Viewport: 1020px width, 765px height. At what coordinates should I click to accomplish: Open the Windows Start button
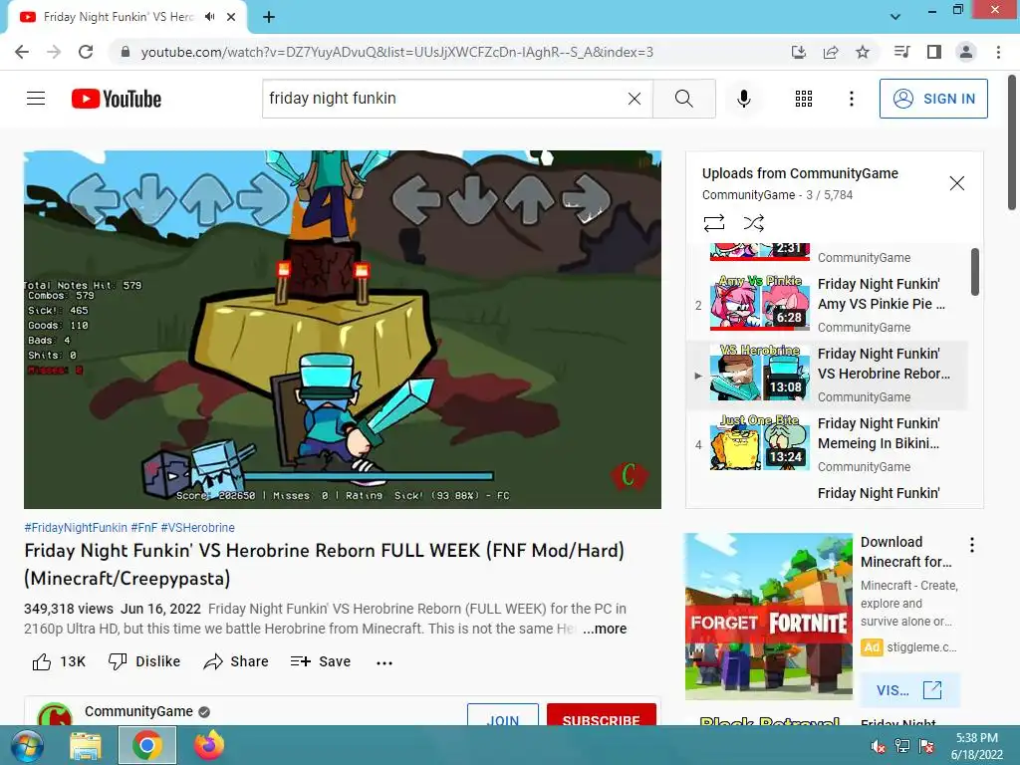(27, 746)
